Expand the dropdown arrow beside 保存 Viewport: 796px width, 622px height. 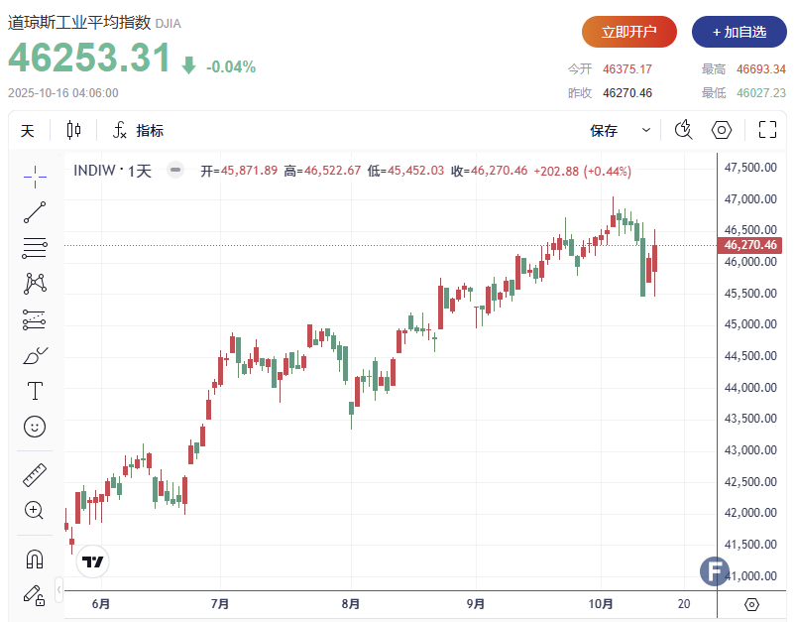646,131
